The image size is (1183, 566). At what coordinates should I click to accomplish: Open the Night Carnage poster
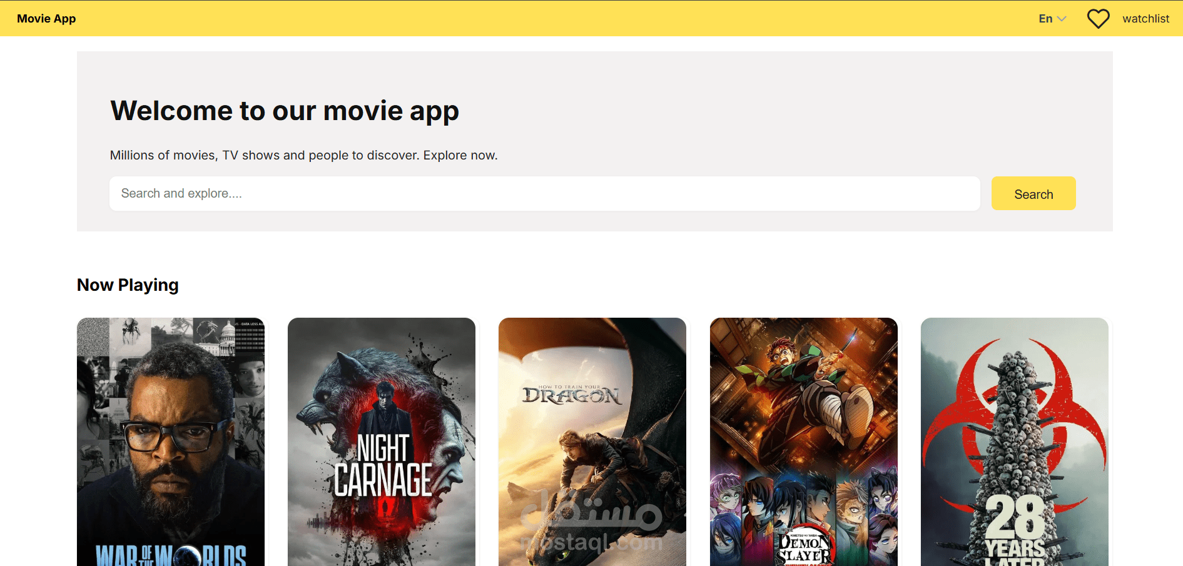tap(382, 442)
